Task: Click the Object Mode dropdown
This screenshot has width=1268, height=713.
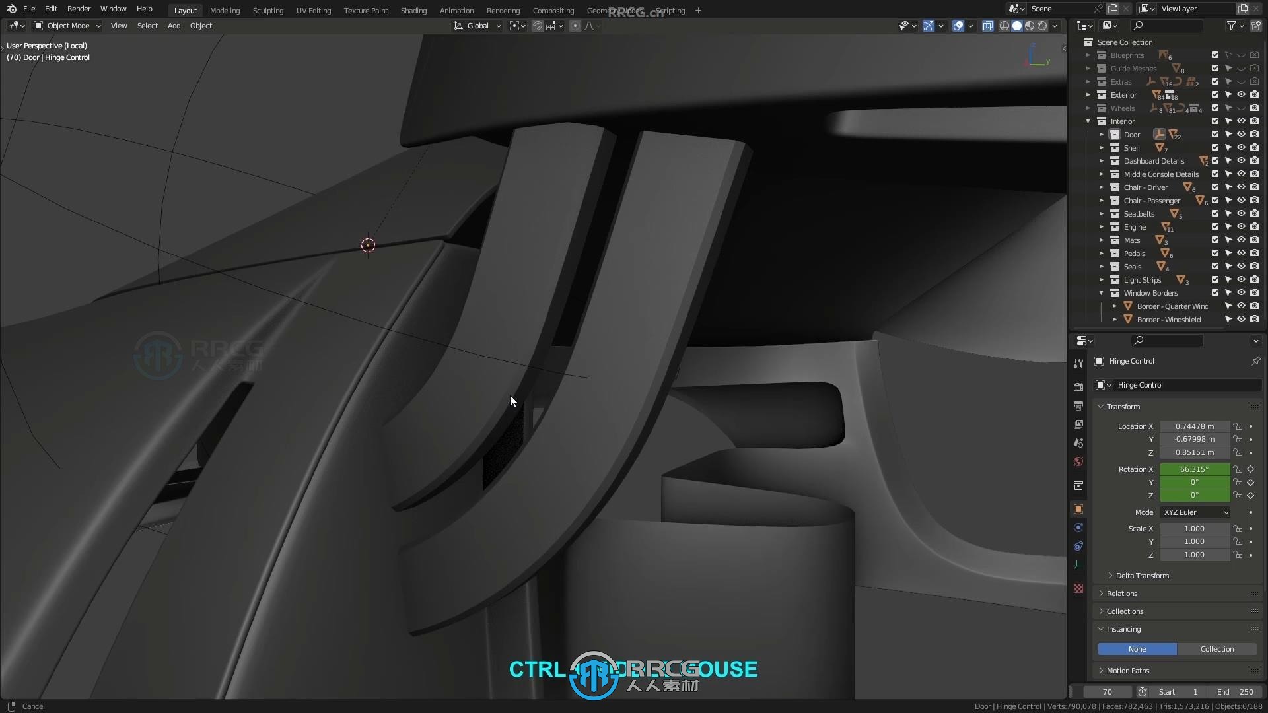Action: click(x=69, y=25)
